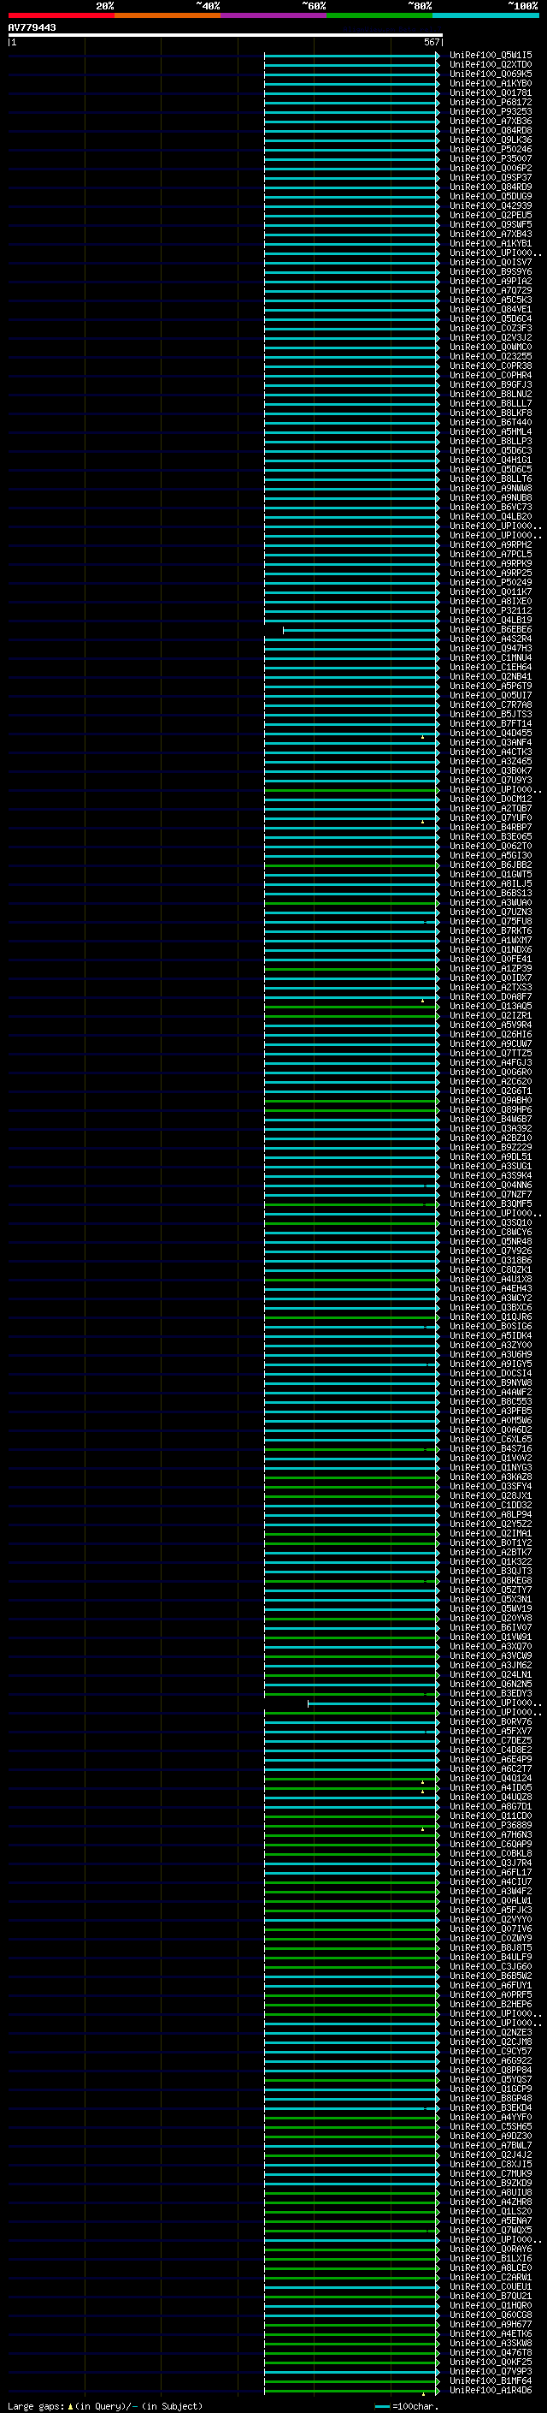Viewport: 547px width, 2413px height.
Task: Click the UniRef100_Q2NB41 label
Action: pos(491,676)
